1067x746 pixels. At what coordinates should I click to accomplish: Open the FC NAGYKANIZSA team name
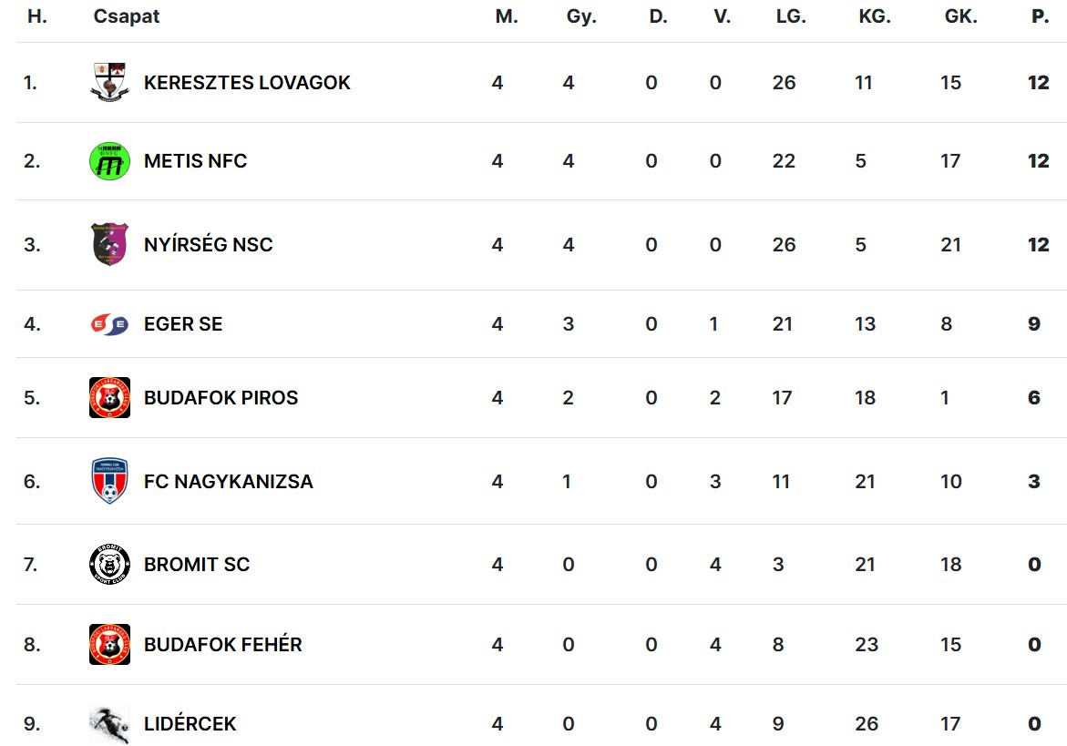tap(229, 482)
